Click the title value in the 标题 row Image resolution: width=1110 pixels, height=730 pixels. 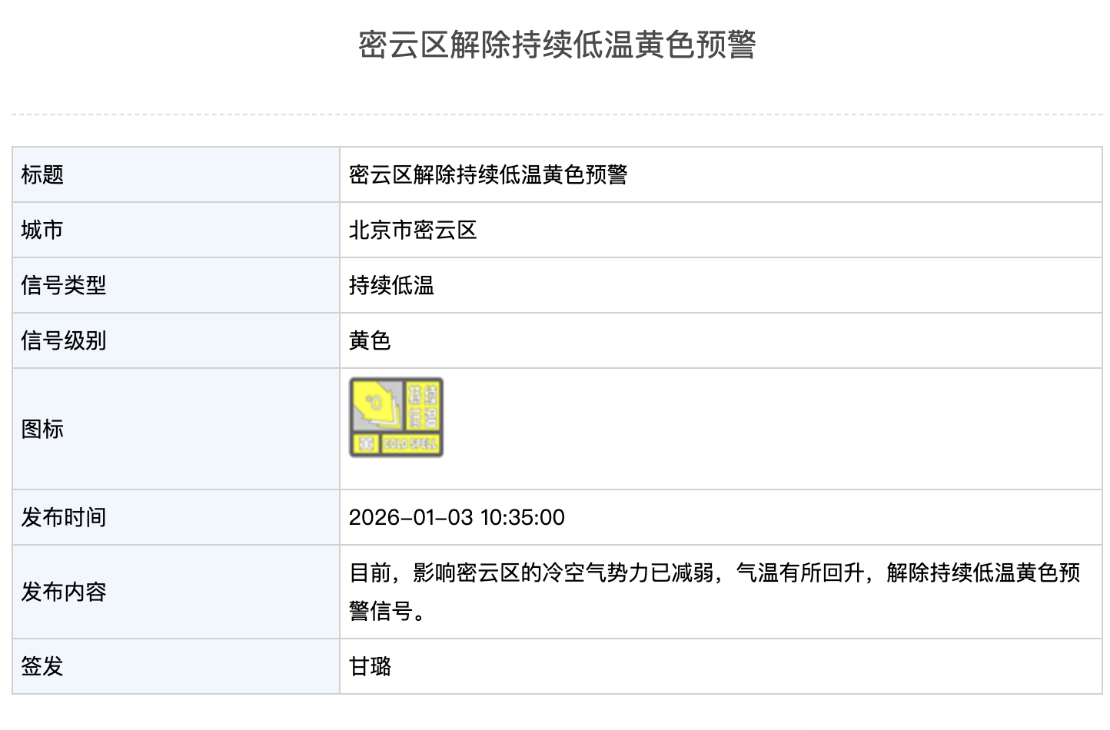click(x=488, y=175)
